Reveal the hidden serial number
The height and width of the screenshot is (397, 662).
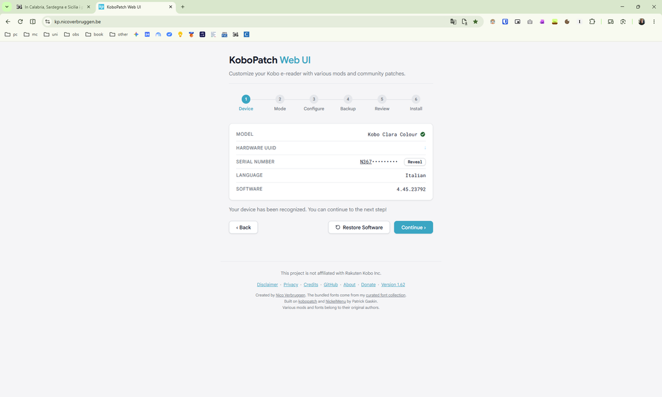tap(414, 162)
